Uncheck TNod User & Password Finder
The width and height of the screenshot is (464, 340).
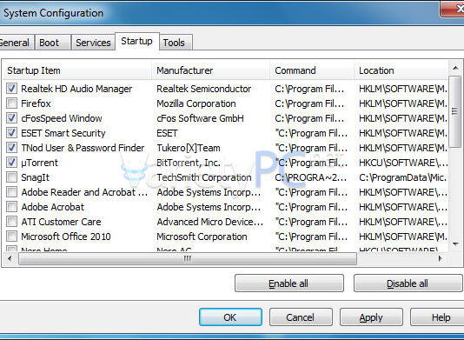(x=12, y=148)
